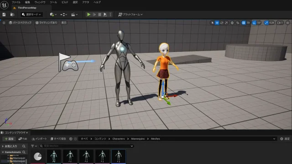292x164 pixels.
Task: Click the Save current level icon
Action: pos(4,15)
